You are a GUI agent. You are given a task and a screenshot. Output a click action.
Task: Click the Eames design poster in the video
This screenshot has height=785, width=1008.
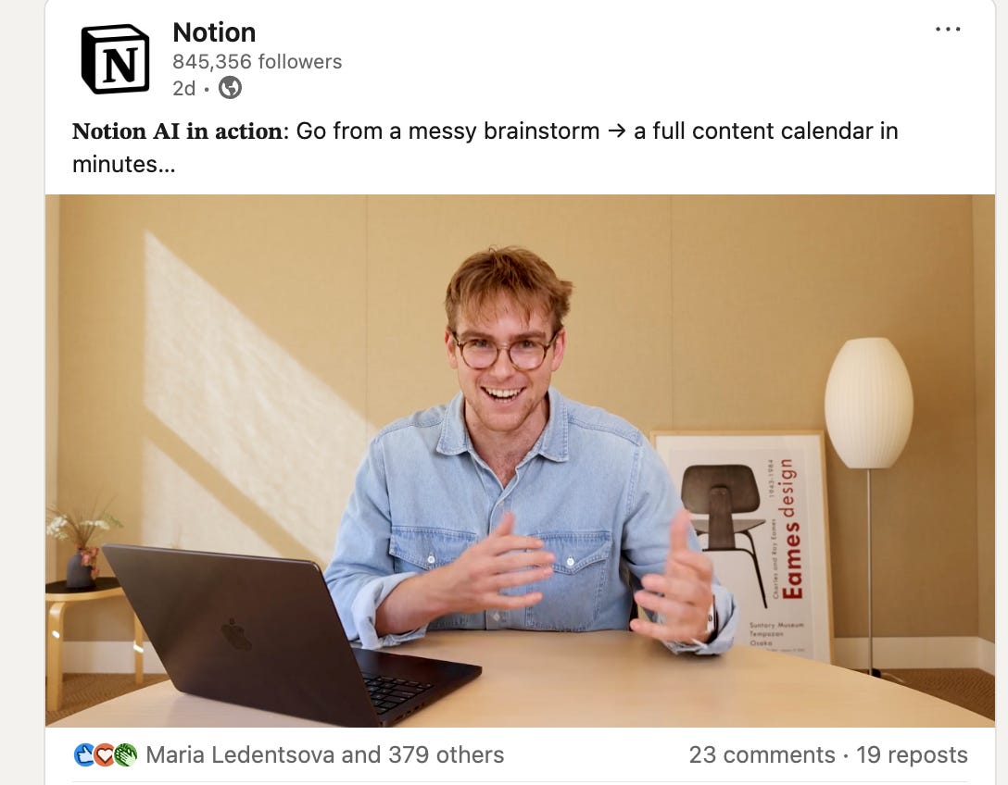coord(740,544)
